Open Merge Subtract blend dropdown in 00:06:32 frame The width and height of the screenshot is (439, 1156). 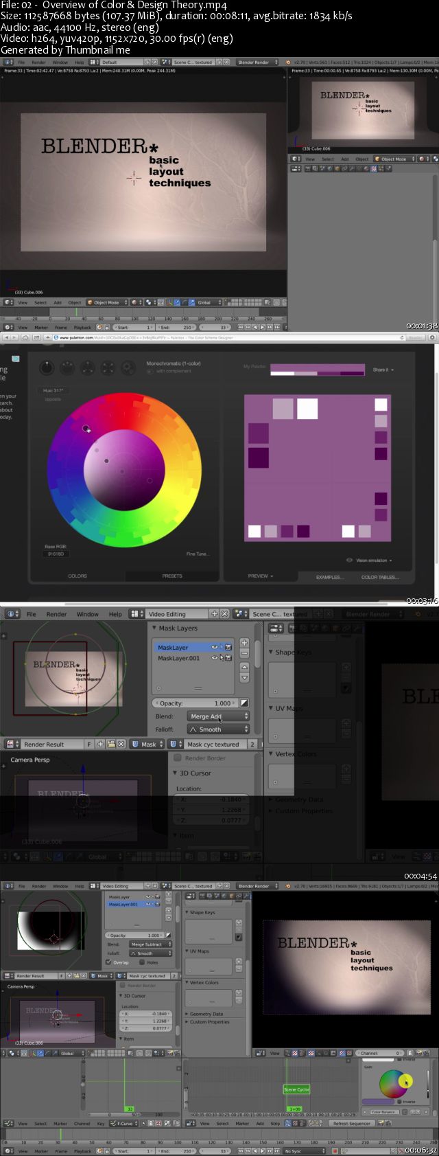pos(151,944)
